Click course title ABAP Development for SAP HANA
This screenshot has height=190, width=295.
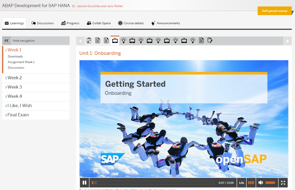tap(36, 6)
